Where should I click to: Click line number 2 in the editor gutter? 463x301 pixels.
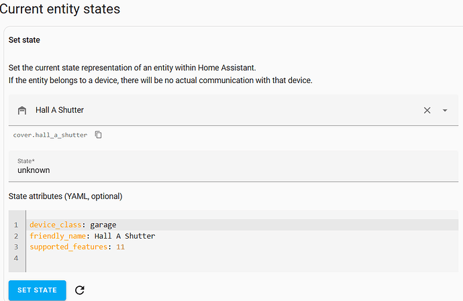(16, 236)
